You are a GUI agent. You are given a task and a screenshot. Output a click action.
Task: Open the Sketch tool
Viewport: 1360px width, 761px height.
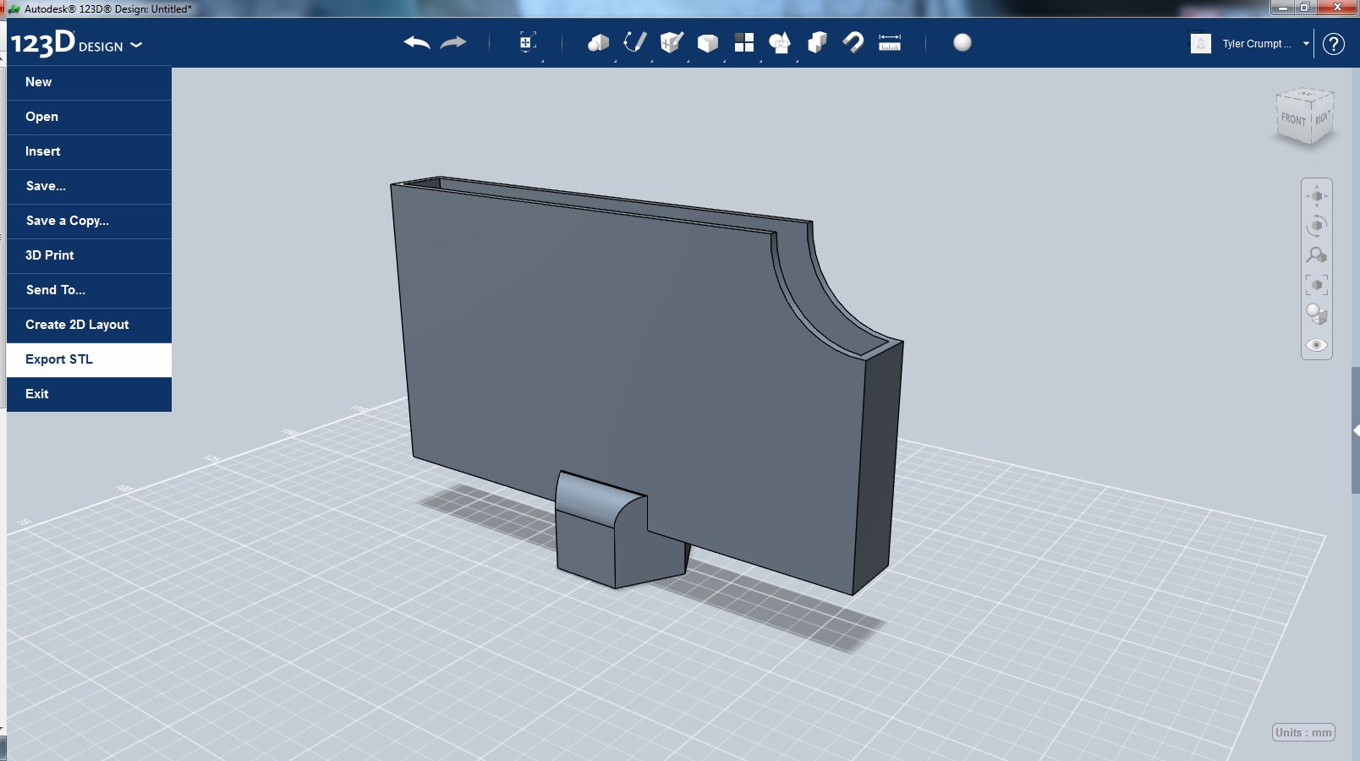pos(635,42)
